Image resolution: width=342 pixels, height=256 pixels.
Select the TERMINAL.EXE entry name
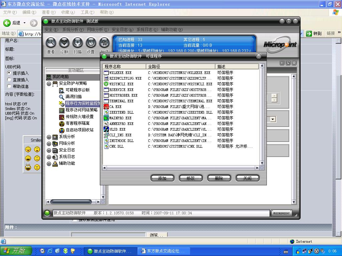coord(121,101)
